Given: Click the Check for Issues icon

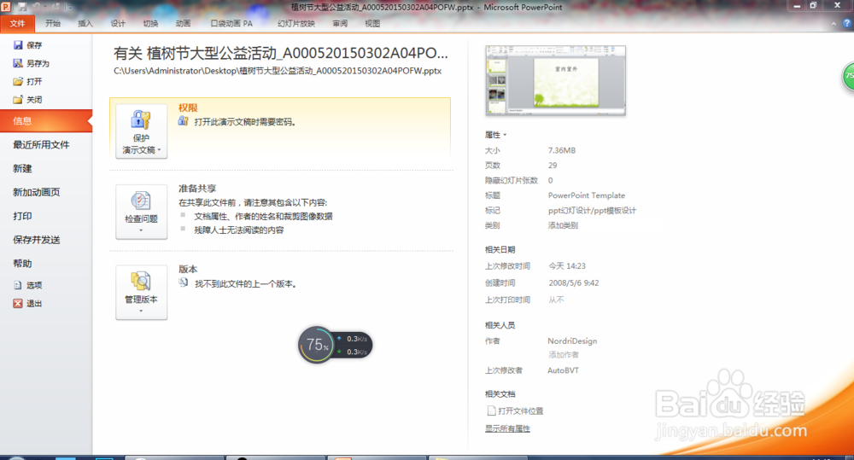Looking at the screenshot, I should (x=141, y=201).
